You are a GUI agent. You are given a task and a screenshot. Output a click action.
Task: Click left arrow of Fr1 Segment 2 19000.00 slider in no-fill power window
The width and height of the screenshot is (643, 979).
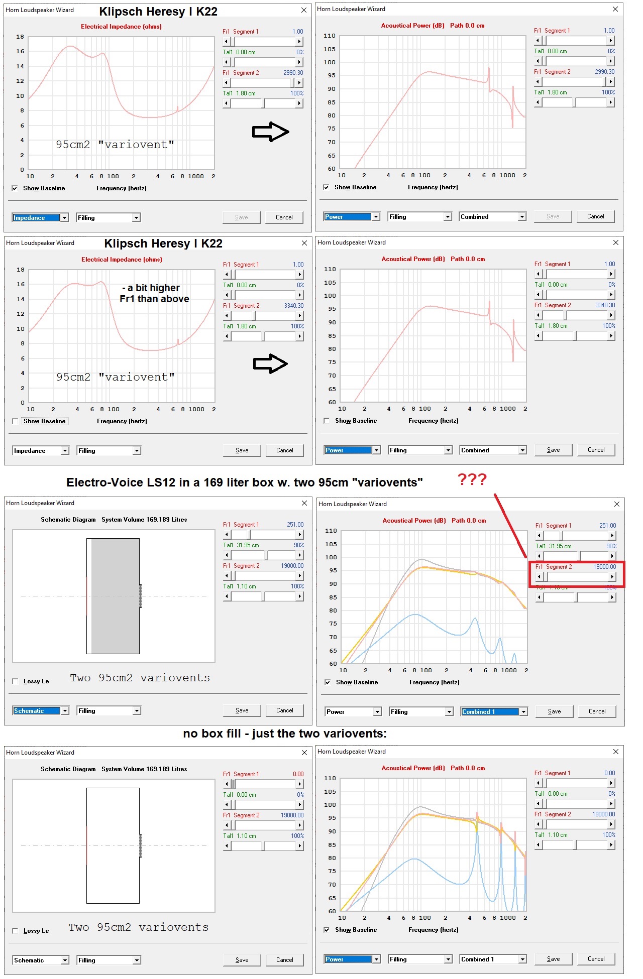[x=539, y=824]
